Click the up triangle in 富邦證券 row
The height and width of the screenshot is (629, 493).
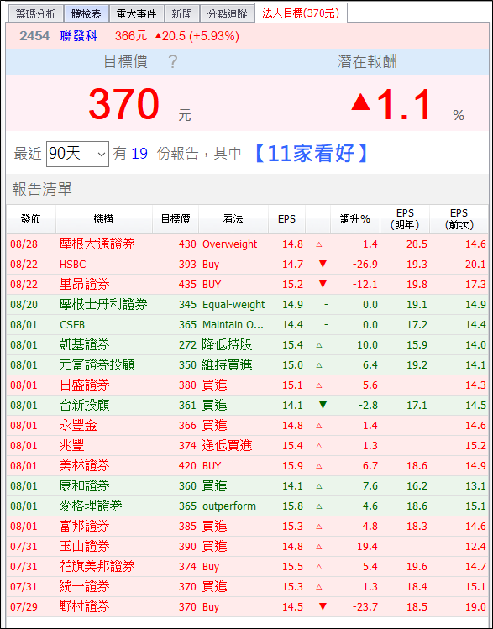tap(319, 527)
